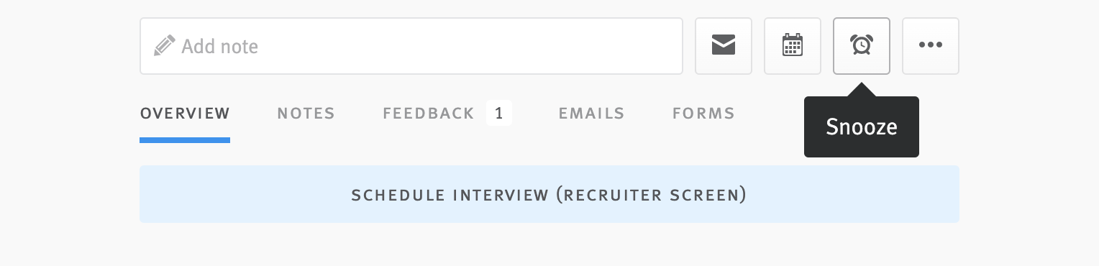Open the Notes tab

point(306,114)
